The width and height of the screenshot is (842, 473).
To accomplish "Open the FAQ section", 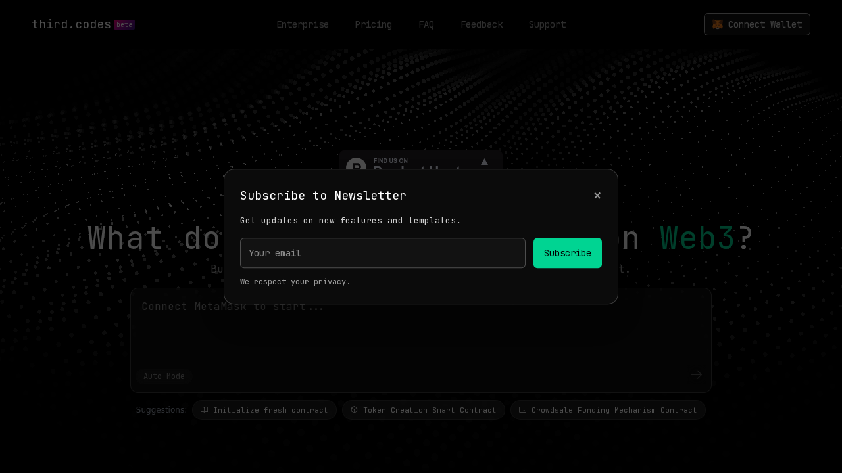I will [x=426, y=24].
